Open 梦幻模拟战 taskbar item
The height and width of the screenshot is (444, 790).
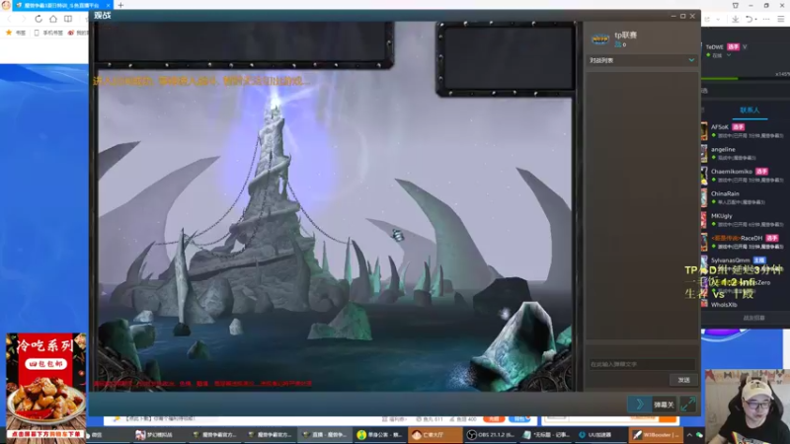(x=158, y=434)
